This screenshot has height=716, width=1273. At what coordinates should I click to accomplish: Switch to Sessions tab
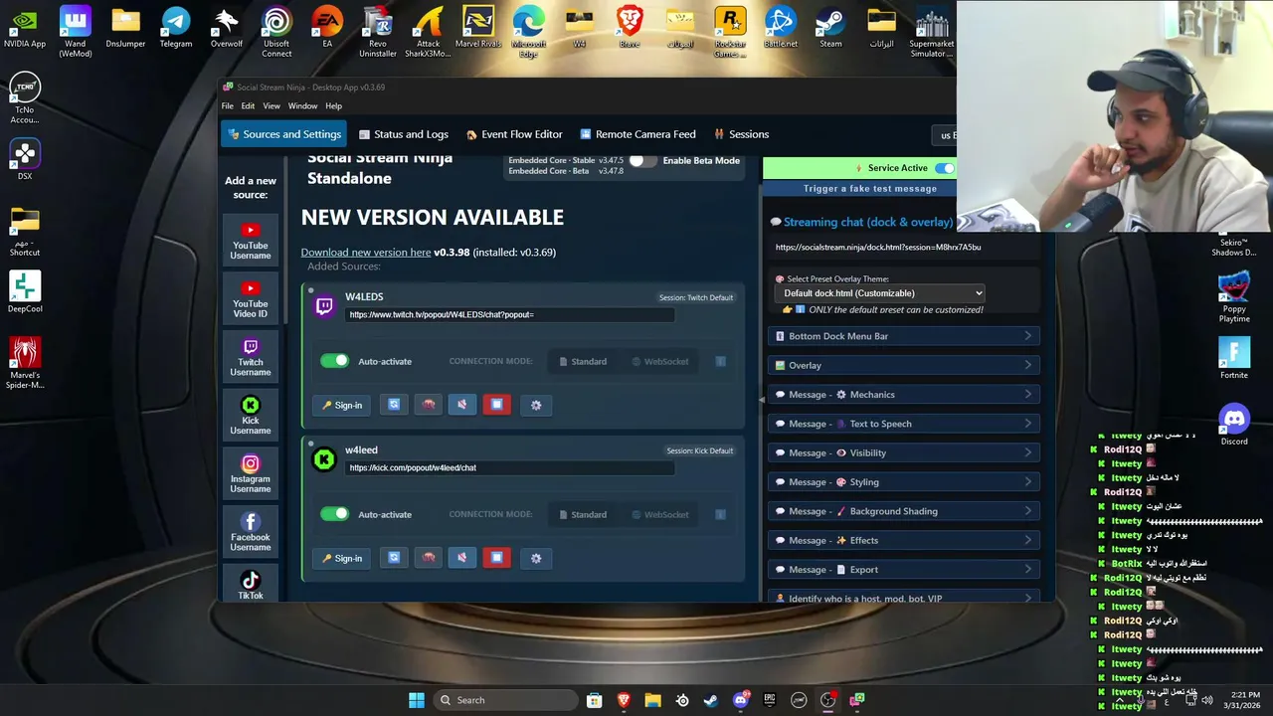pos(741,134)
